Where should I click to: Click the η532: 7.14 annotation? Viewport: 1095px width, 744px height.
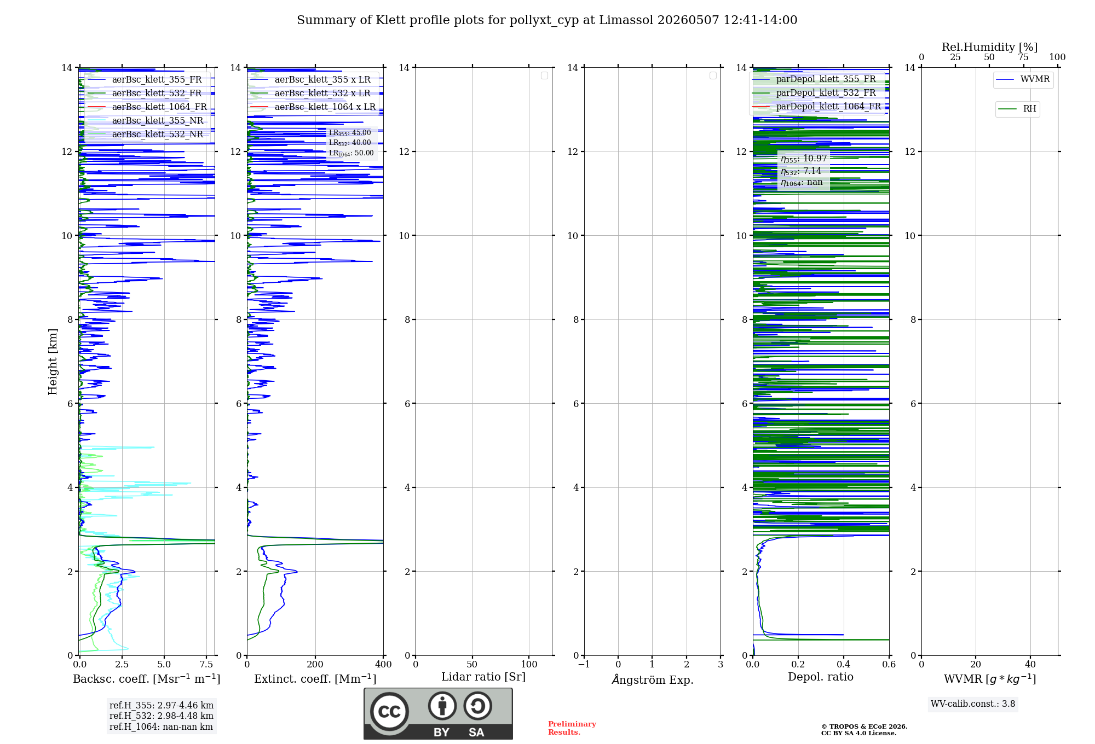[x=801, y=171]
